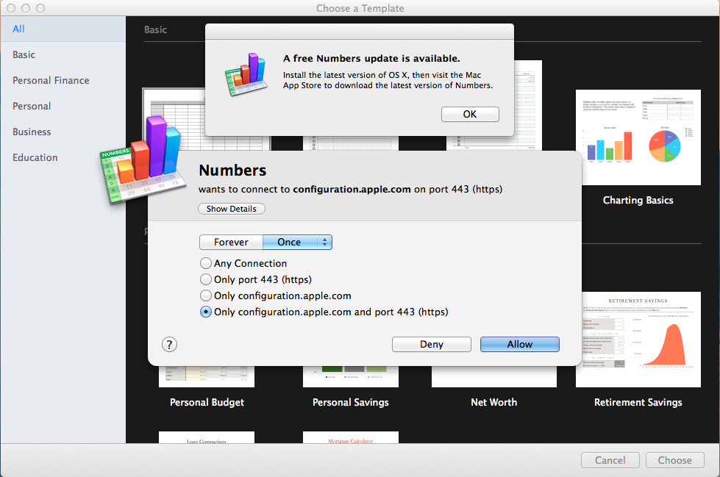Image resolution: width=720 pixels, height=477 pixels.
Task: Click the Basic section heading
Action: pos(155,29)
